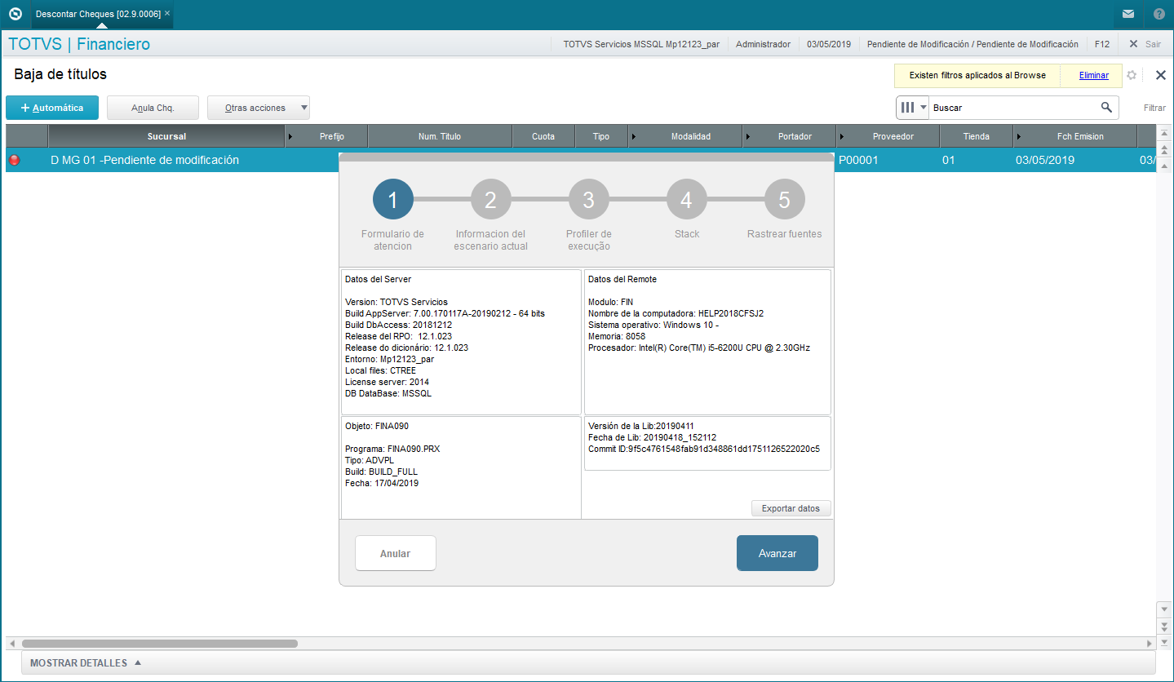Click Eliminar filter link

[x=1094, y=75]
